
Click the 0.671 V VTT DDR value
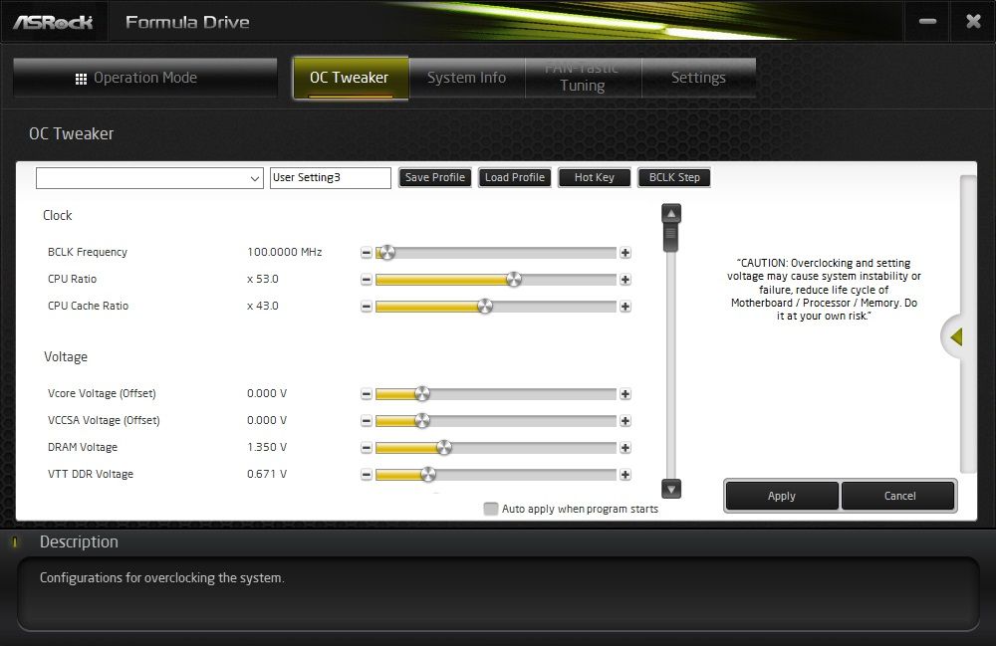pos(267,474)
